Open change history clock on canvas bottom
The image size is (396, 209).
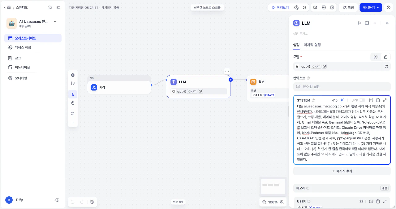(x=92, y=202)
